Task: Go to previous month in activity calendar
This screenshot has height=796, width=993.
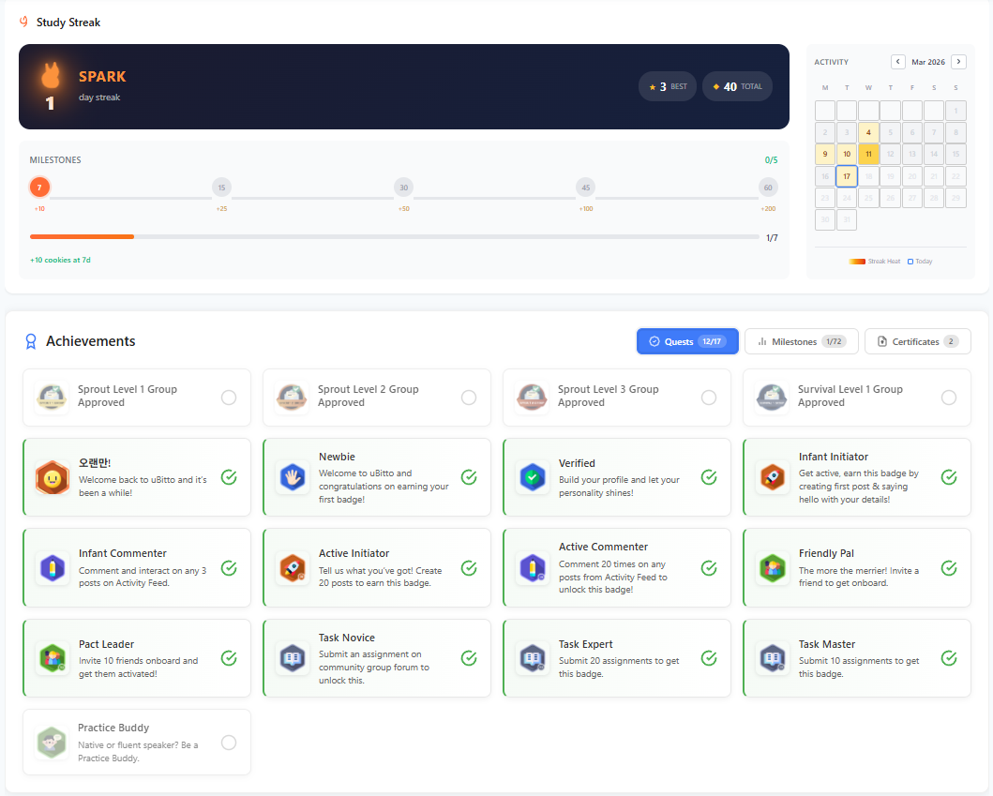Action: click(x=897, y=62)
